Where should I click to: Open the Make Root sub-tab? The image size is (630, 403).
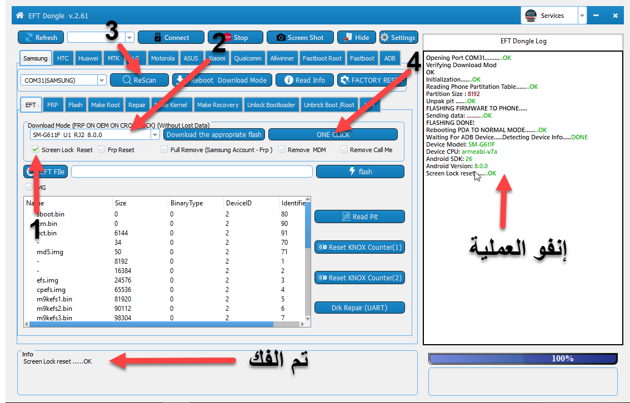[x=105, y=105]
